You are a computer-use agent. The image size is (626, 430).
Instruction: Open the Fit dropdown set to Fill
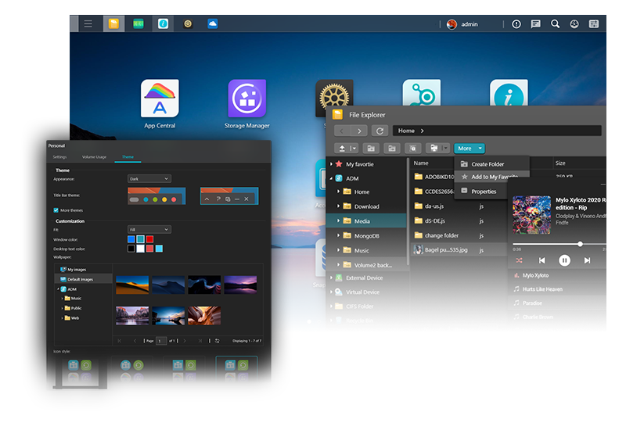(149, 229)
